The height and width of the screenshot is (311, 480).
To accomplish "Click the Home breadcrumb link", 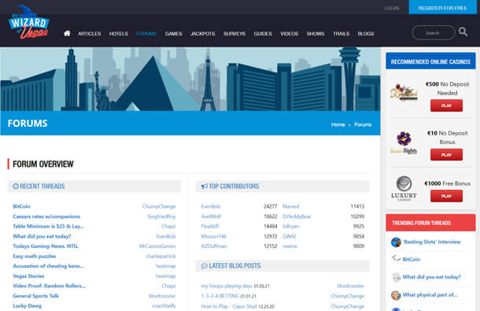I will pyautogui.click(x=338, y=124).
